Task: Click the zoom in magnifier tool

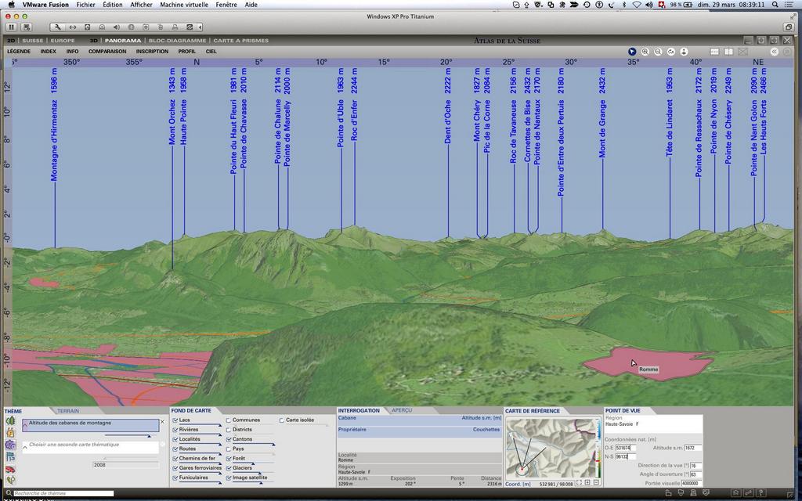Action: pos(645,52)
